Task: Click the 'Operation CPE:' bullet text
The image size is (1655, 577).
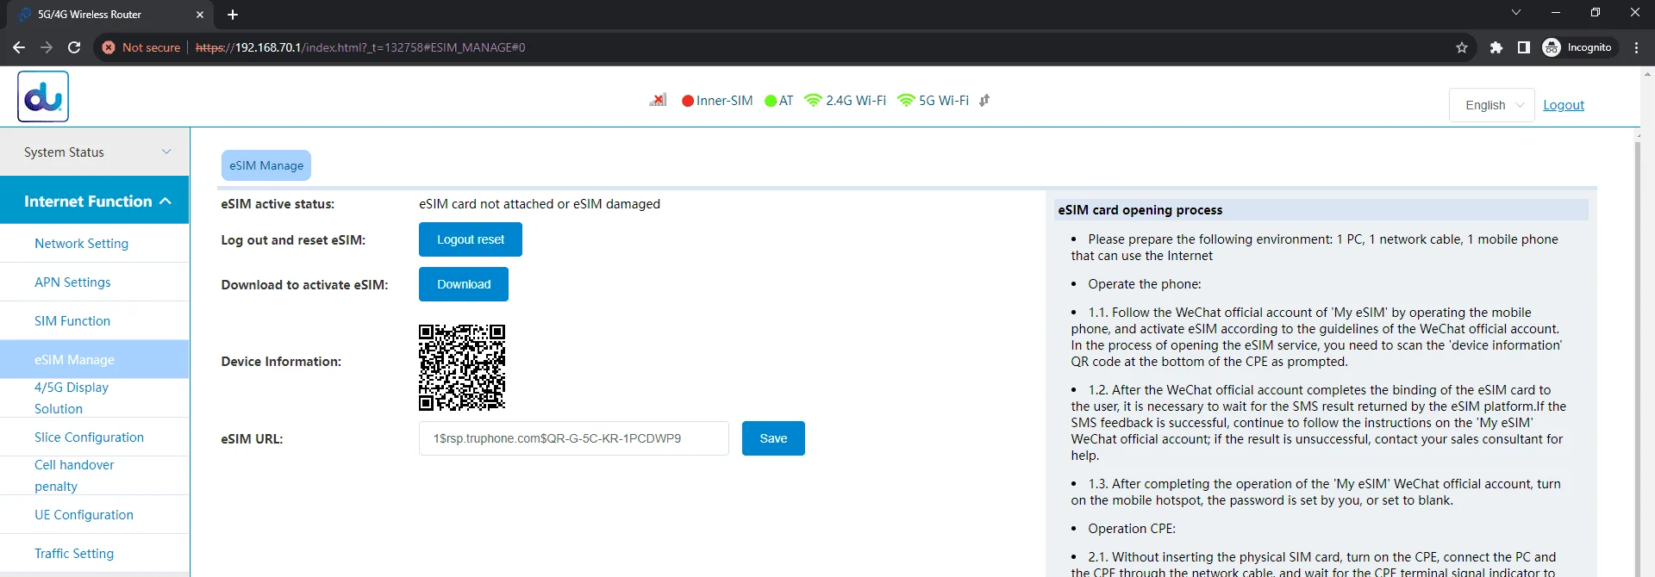Action: pyautogui.click(x=1132, y=529)
